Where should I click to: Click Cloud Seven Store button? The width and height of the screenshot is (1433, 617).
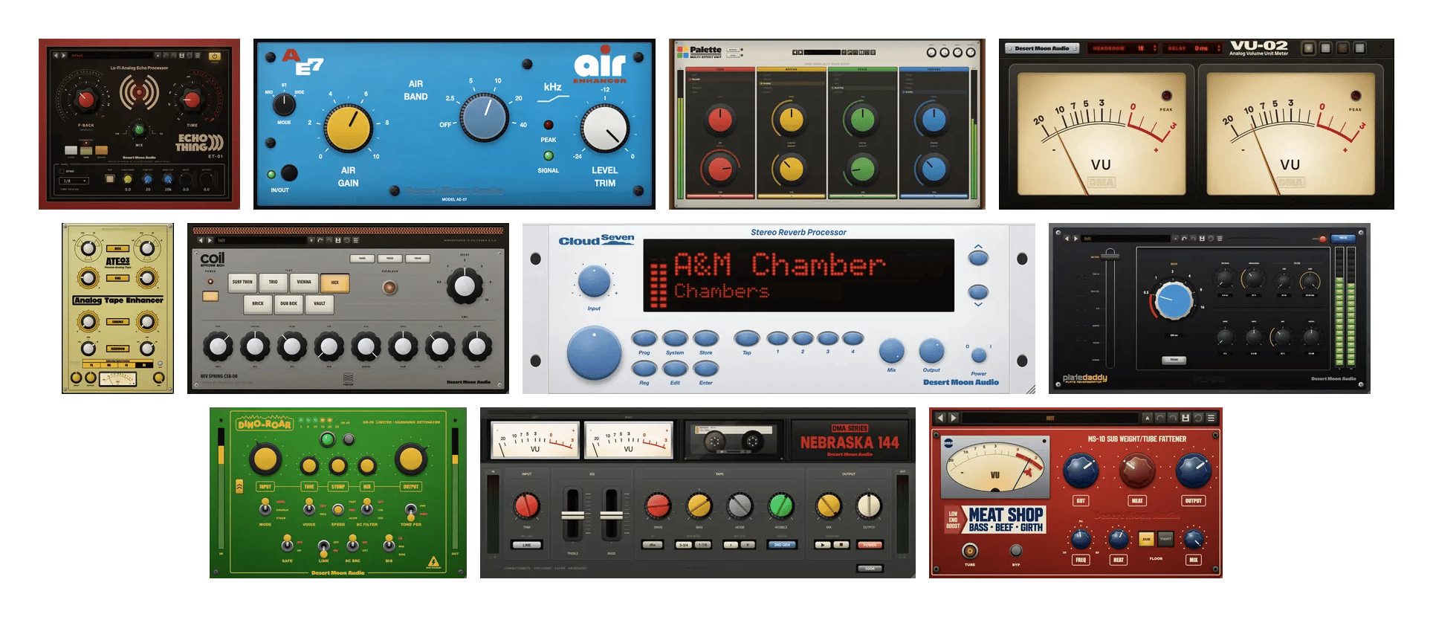point(705,339)
